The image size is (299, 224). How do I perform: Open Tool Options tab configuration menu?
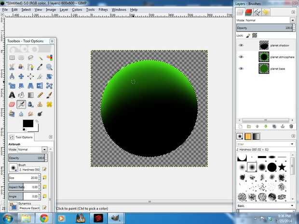click(x=51, y=137)
